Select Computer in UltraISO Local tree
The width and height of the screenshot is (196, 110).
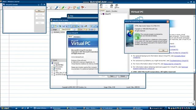pos(56,63)
